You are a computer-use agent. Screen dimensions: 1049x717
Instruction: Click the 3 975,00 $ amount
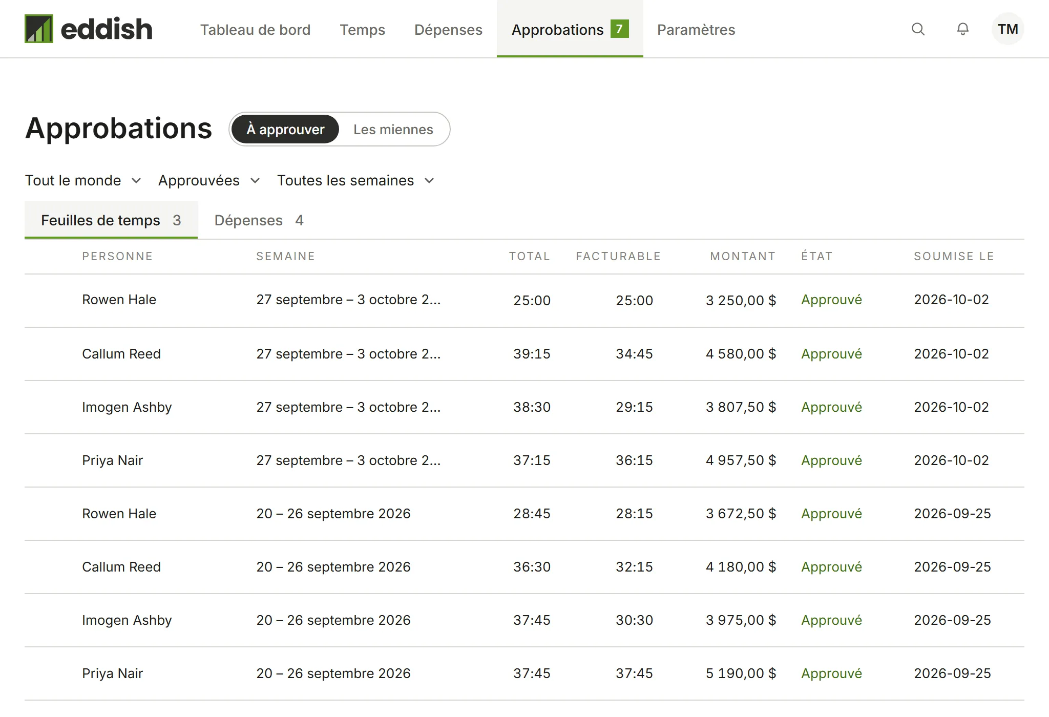tap(741, 620)
